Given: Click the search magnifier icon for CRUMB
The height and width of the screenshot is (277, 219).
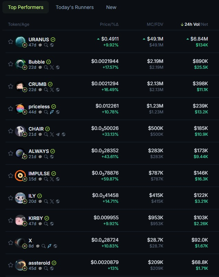Looking at the screenshot, I should pos(46,90).
